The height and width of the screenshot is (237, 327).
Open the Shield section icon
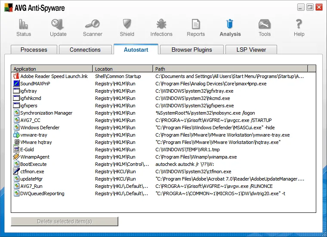click(127, 24)
